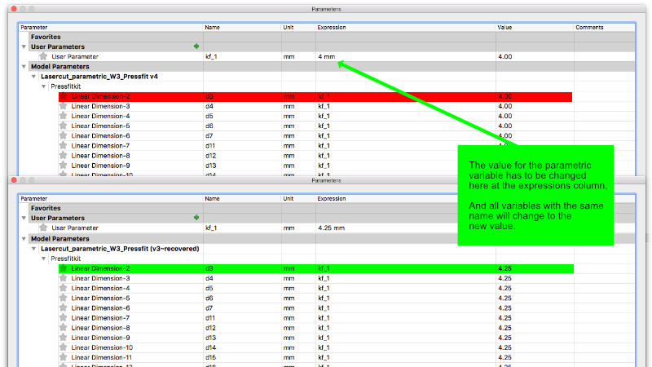Edit the '4 mm' expression for kf_1
This screenshot has width=652, height=367.
[327, 56]
